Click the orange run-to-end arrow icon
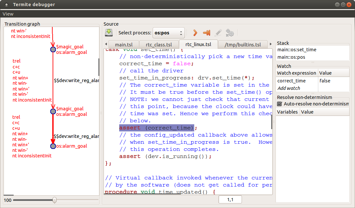 point(207,32)
